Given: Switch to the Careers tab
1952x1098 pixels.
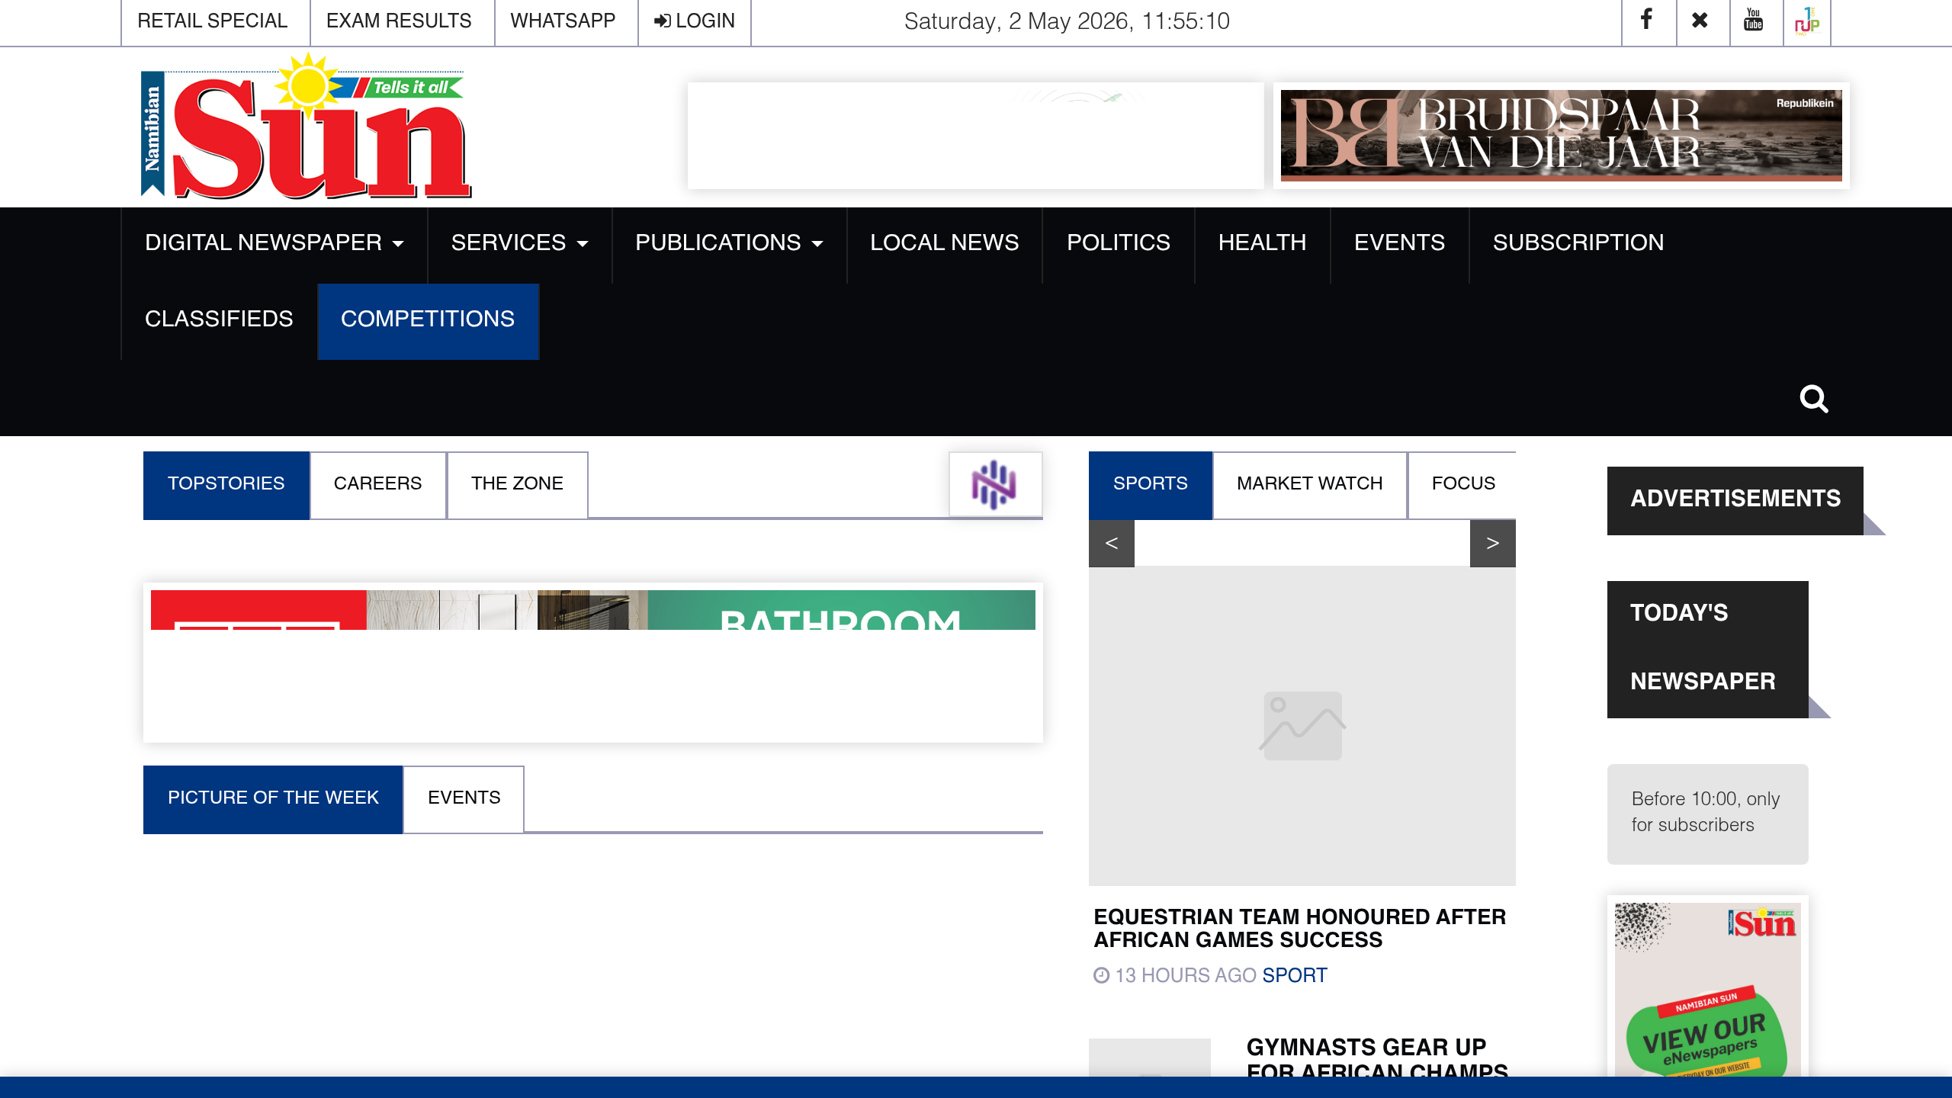Looking at the screenshot, I should click(x=377, y=484).
